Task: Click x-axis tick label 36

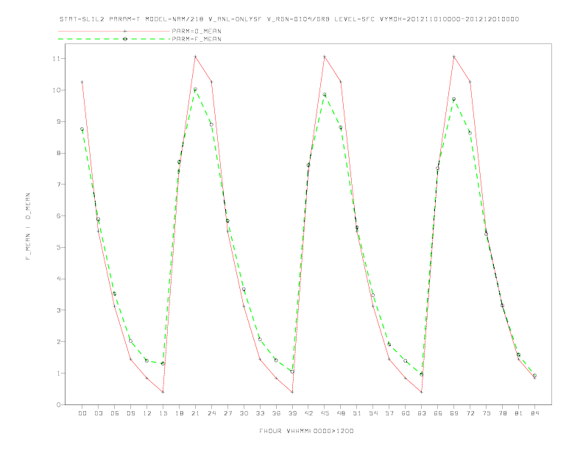Action: pyautogui.click(x=276, y=413)
